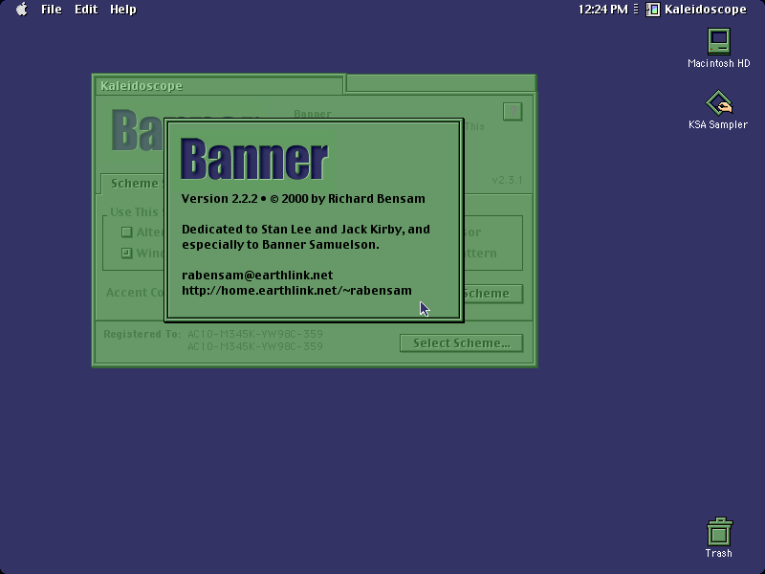
Task: Select the Macintosh HD desktop icon
Action: click(719, 49)
